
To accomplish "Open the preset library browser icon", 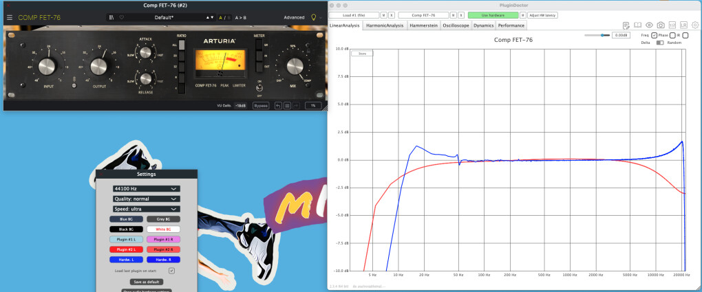I will [111, 17].
